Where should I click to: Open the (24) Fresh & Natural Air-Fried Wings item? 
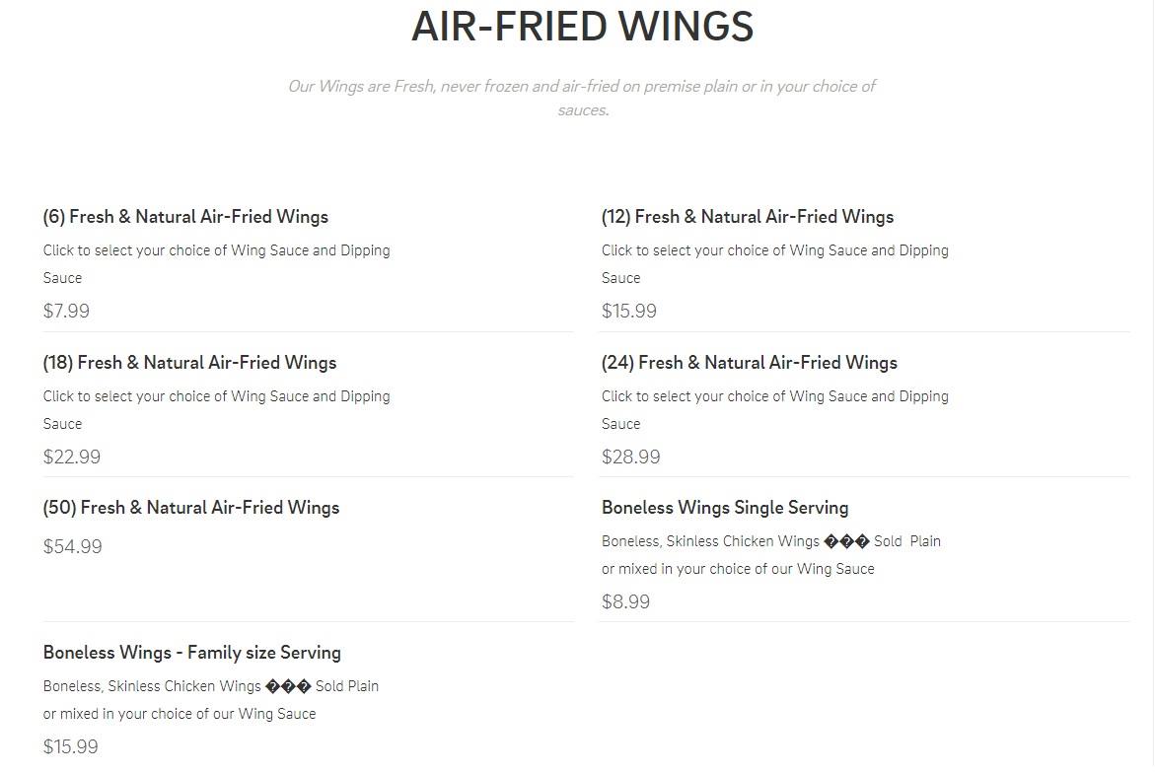pos(749,363)
